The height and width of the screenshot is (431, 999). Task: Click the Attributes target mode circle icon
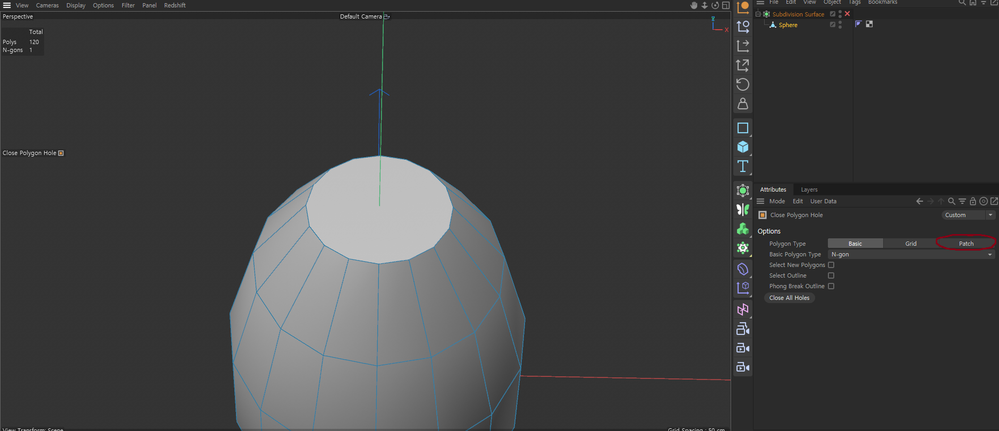tap(984, 201)
